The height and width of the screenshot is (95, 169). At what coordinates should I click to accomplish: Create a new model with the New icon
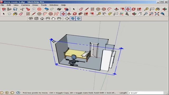point(4,9)
